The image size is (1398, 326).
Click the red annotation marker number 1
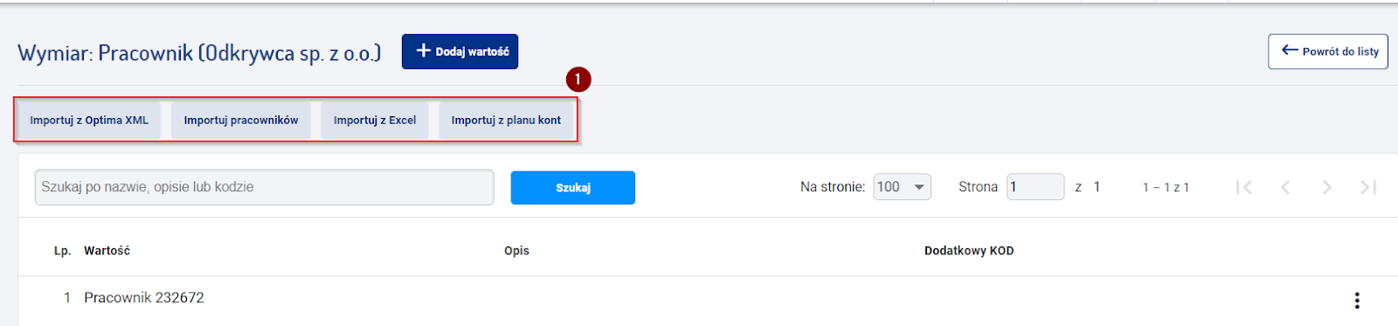578,80
